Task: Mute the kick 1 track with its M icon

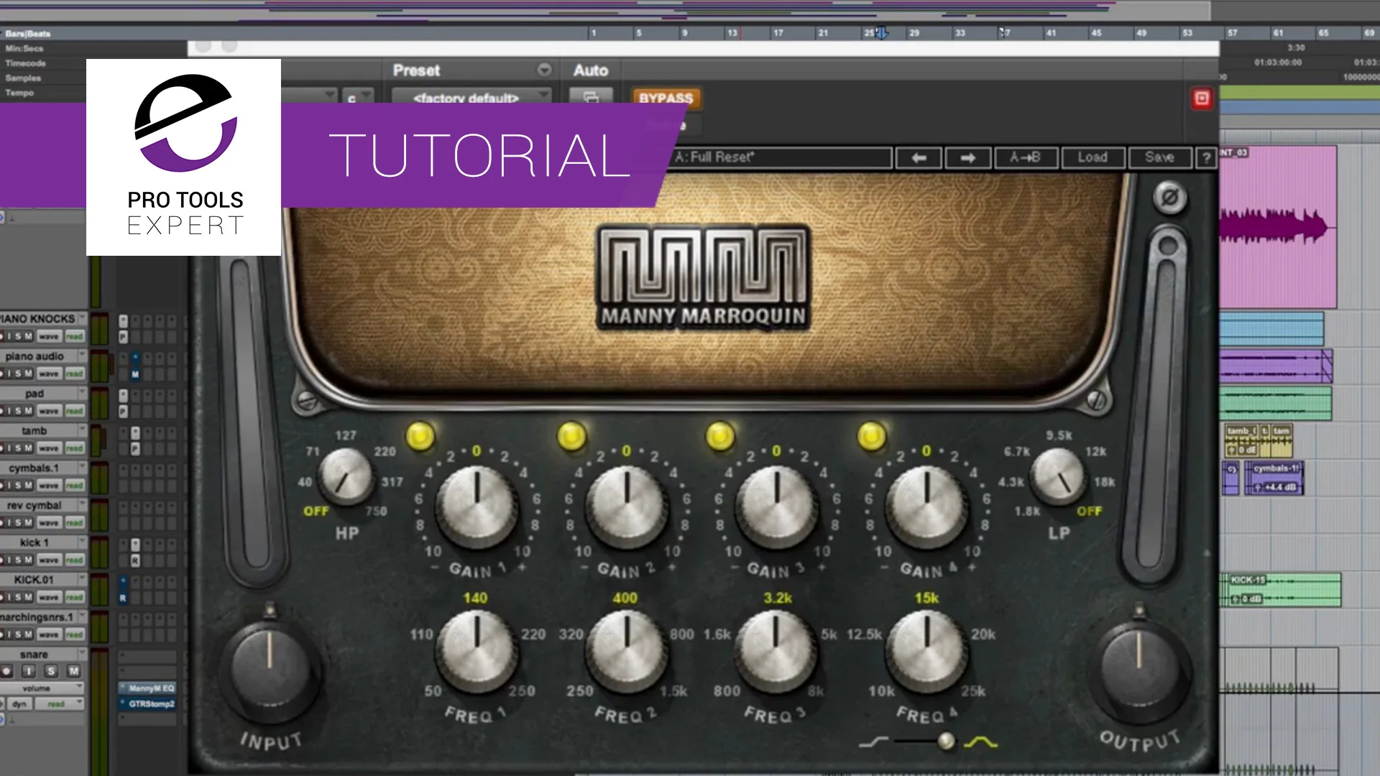Action: click(28, 560)
